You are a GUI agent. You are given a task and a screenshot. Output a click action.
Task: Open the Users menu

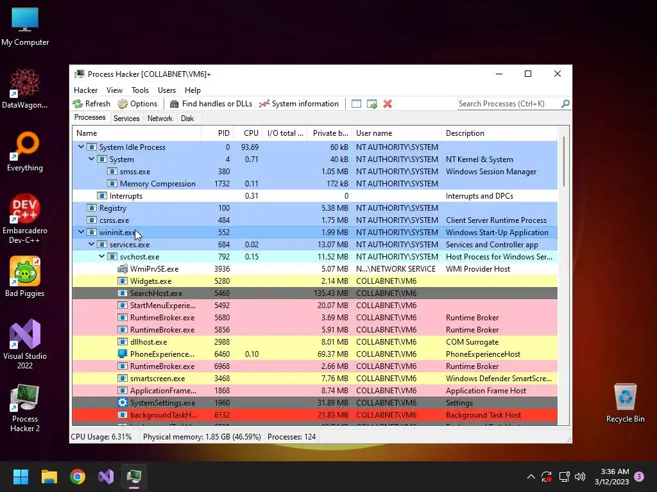[167, 90]
